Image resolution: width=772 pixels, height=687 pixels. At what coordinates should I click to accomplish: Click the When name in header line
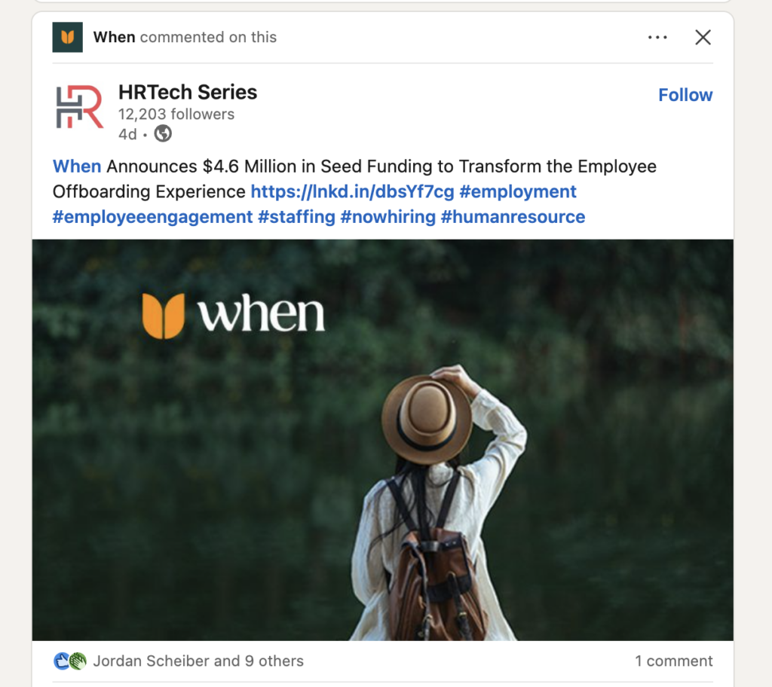[x=115, y=37]
